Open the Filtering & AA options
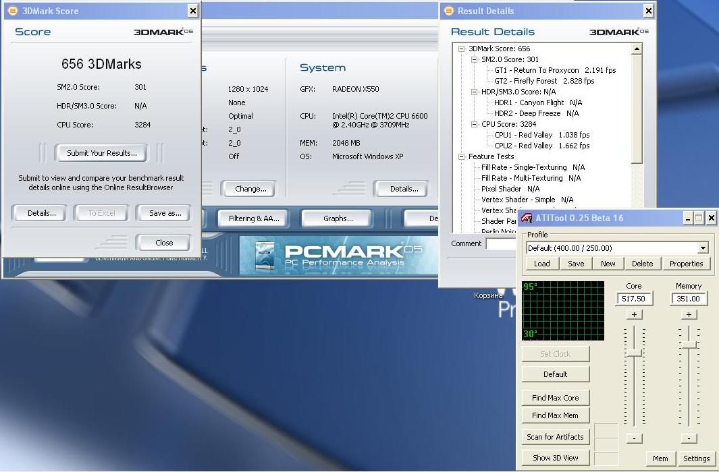This screenshot has width=719, height=472. (254, 218)
